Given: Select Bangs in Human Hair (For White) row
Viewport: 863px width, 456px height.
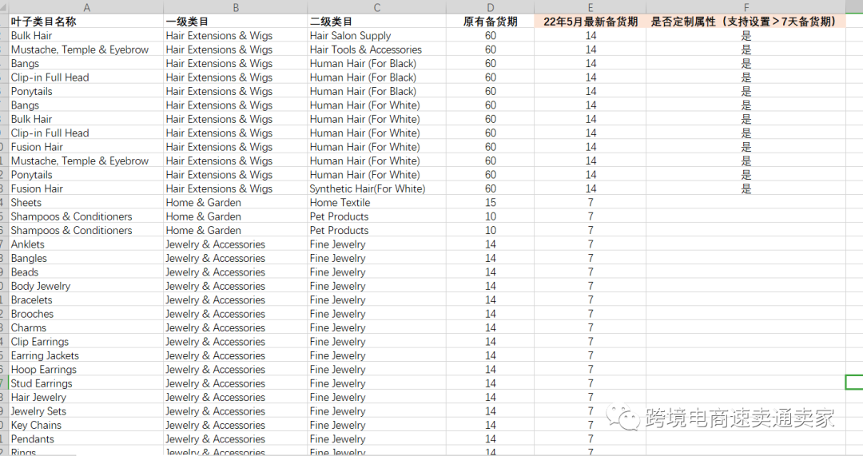Looking at the screenshot, I should click(x=86, y=105).
